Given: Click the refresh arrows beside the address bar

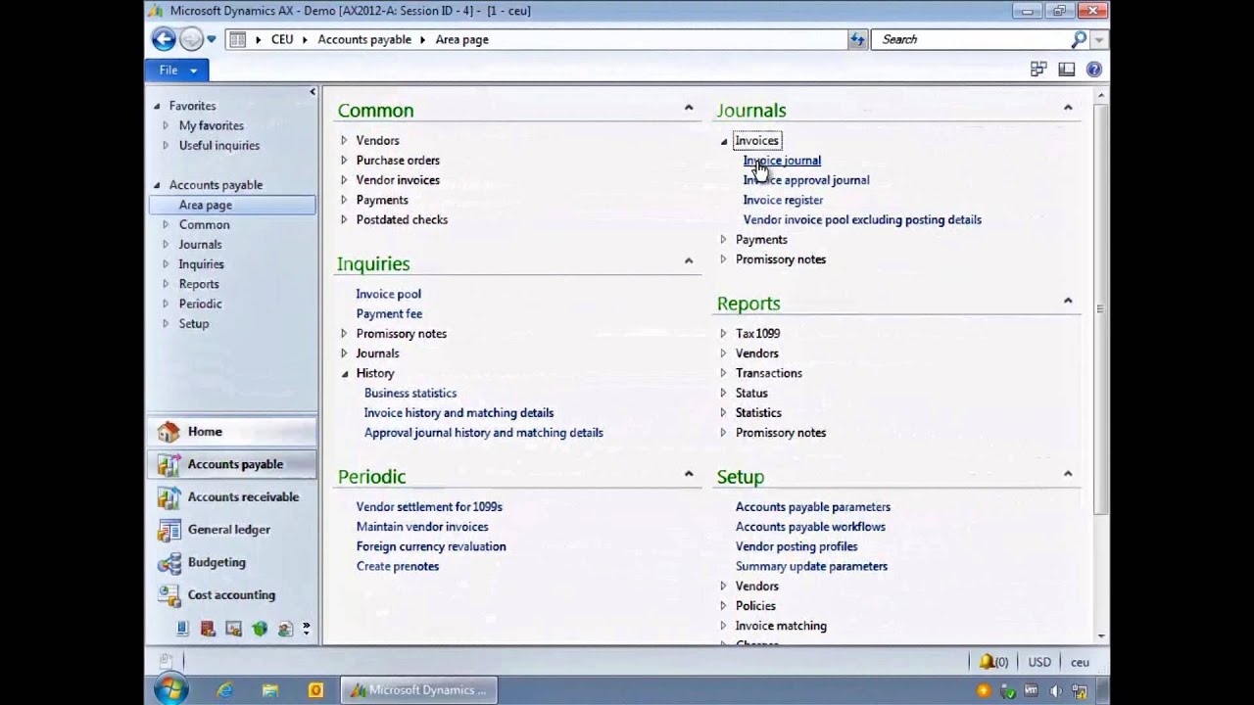Looking at the screenshot, I should (x=857, y=39).
